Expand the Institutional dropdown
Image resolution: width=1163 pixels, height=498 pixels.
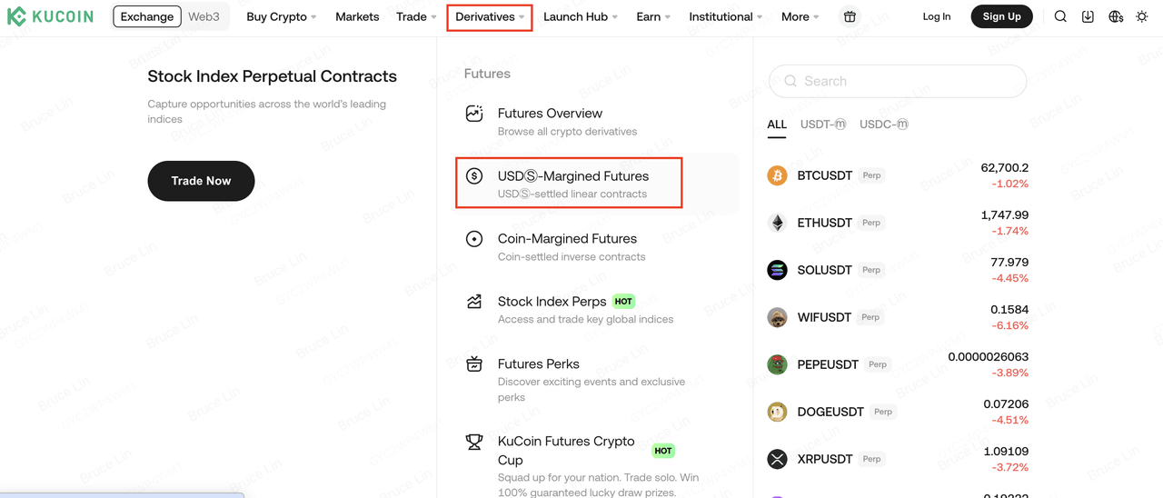726,16
